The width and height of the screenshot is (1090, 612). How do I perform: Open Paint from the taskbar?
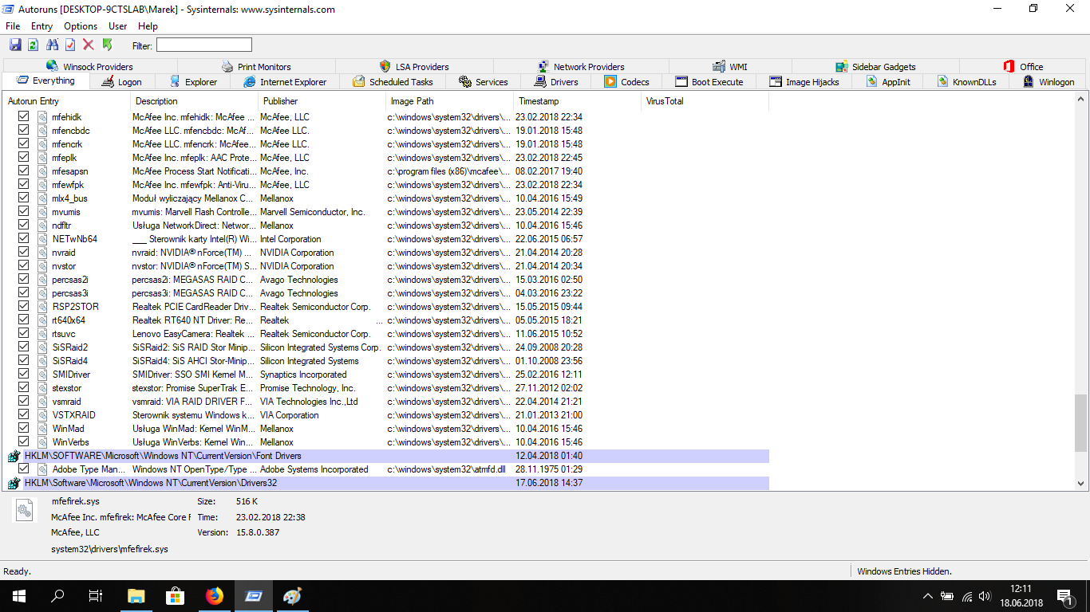[293, 596]
